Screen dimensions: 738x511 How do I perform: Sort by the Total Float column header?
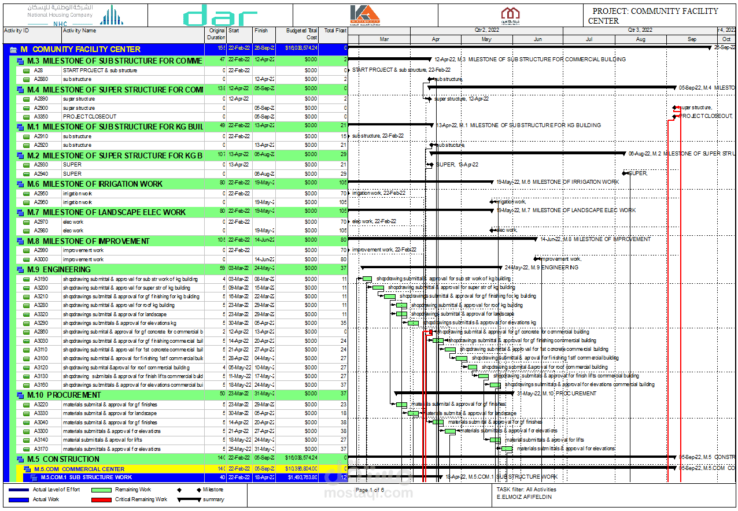click(334, 35)
